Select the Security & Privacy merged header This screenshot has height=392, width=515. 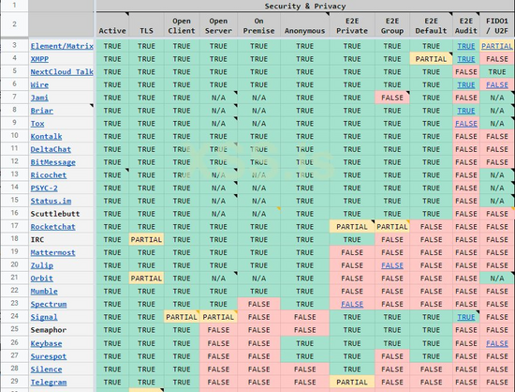[305, 6]
